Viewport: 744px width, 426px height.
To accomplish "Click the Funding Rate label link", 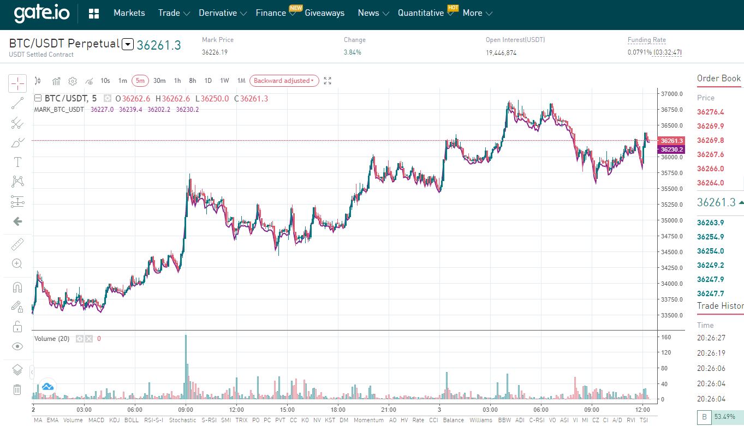I will [x=646, y=40].
